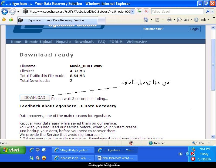Click the 4.32 MB filesize value
Screen dimensions: 216x168
[77, 71]
